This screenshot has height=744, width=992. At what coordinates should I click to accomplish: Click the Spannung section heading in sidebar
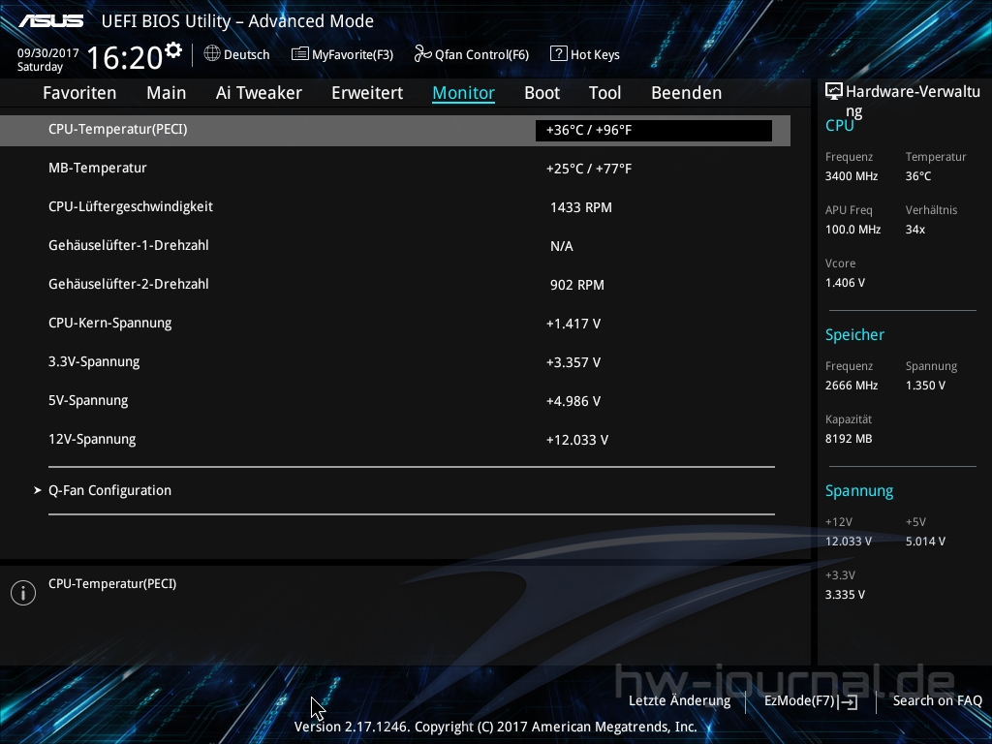859,491
